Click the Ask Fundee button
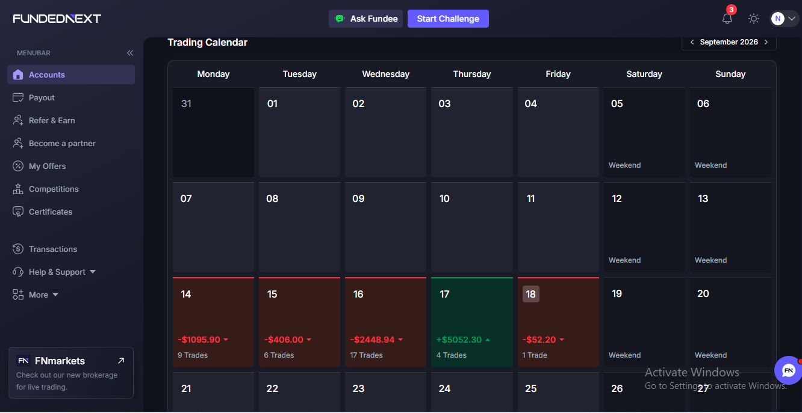 click(x=365, y=19)
